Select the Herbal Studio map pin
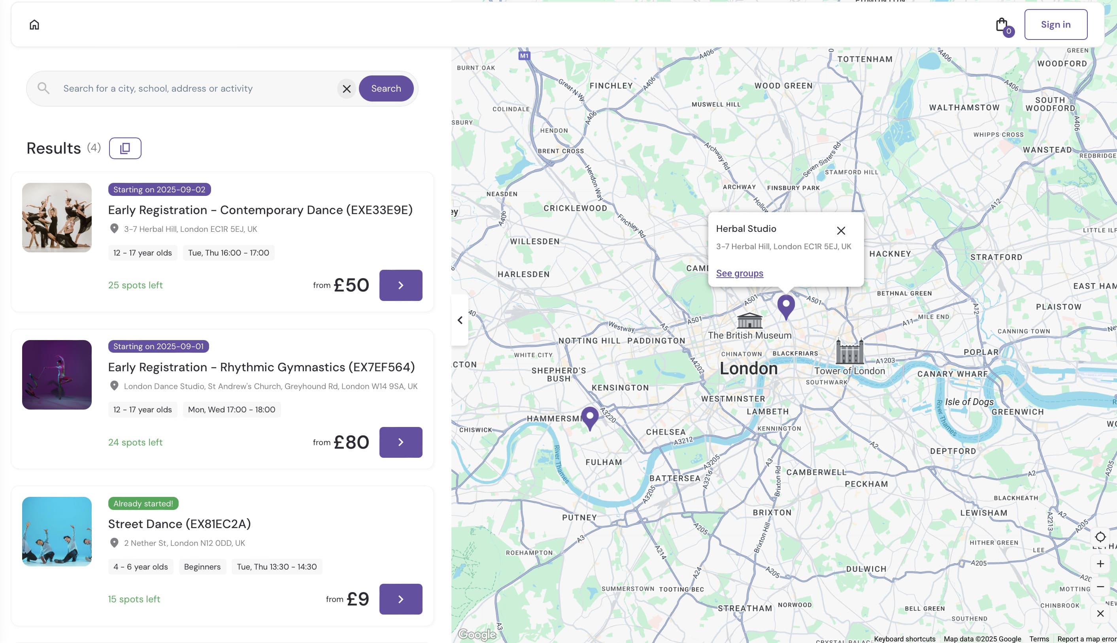1117x643 pixels. (786, 307)
